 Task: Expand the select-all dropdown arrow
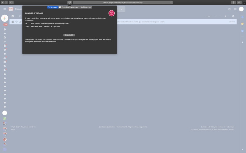(15, 16)
